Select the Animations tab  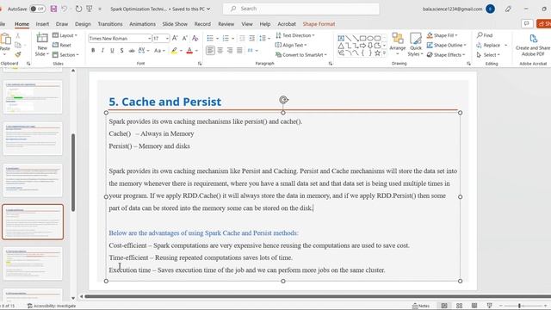tap(142, 24)
